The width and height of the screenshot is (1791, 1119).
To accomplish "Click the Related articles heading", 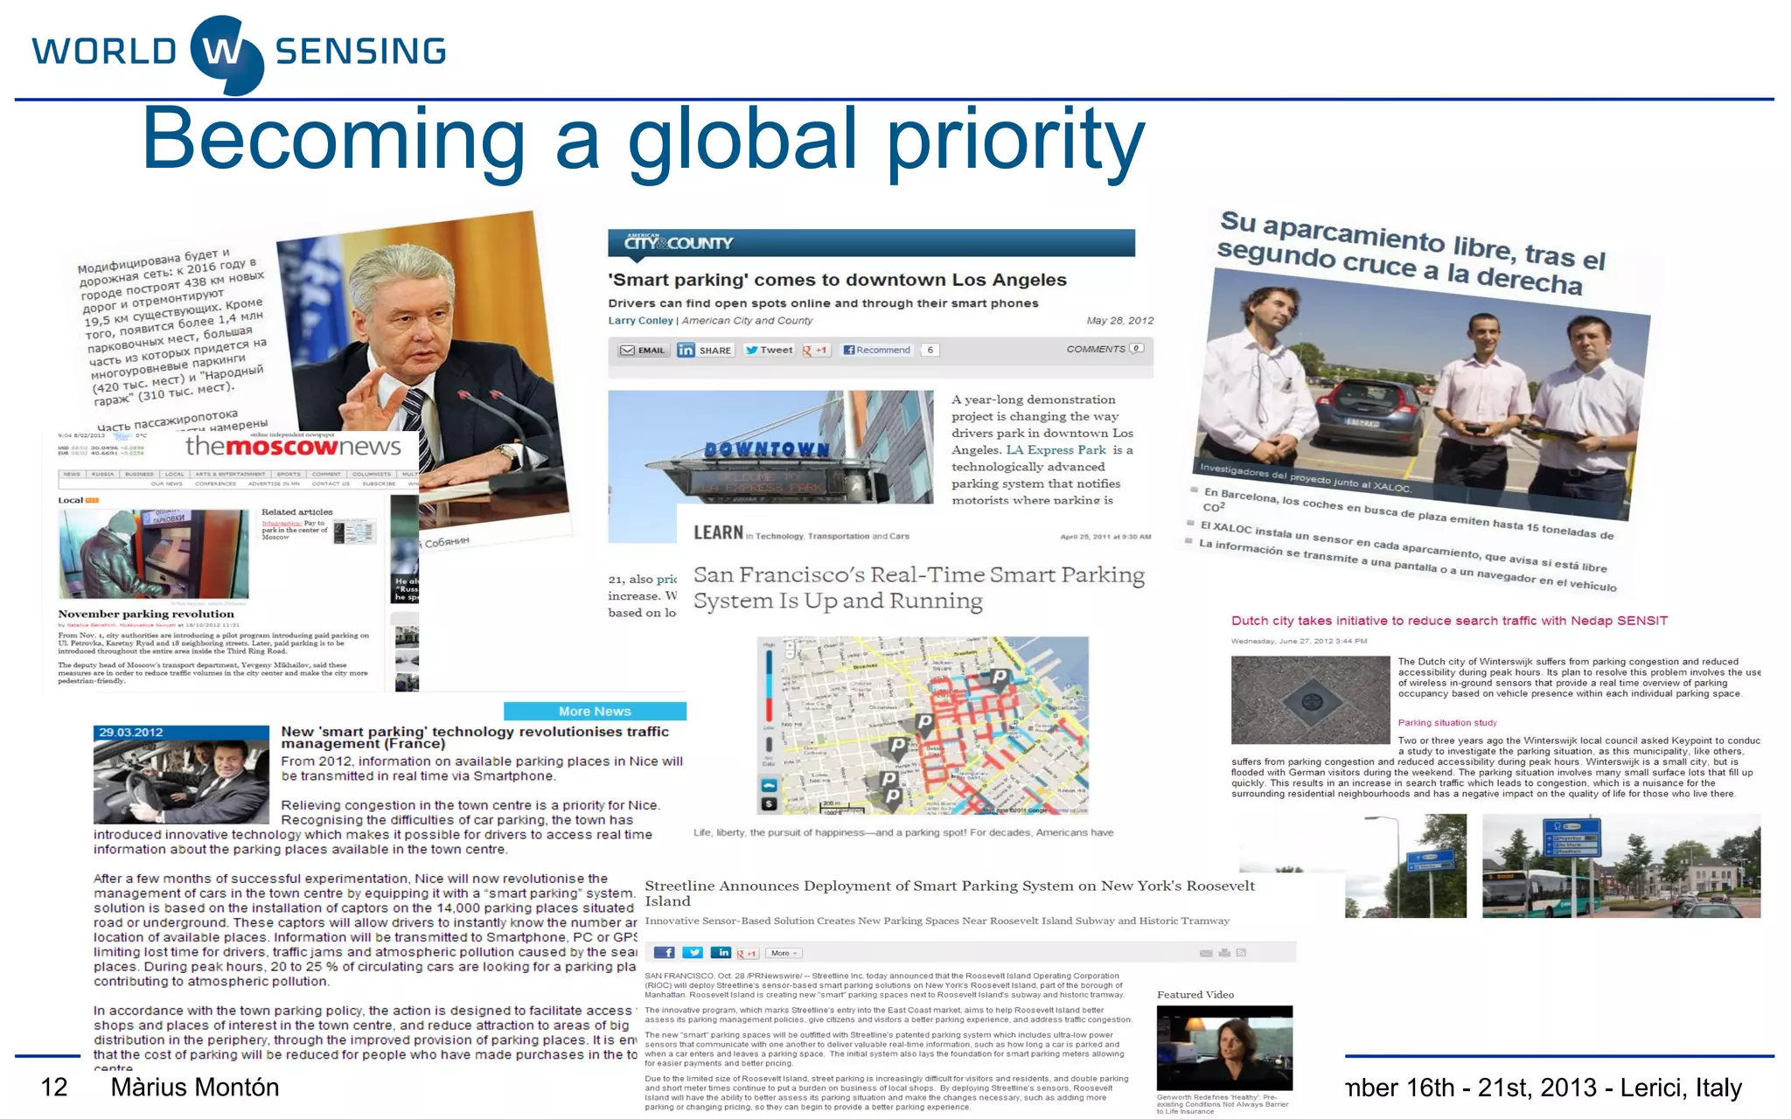I will pos(296,512).
